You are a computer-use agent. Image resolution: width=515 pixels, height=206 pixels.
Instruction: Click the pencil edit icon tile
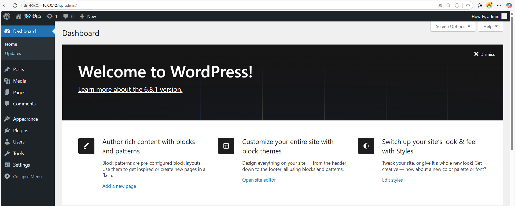86,146
